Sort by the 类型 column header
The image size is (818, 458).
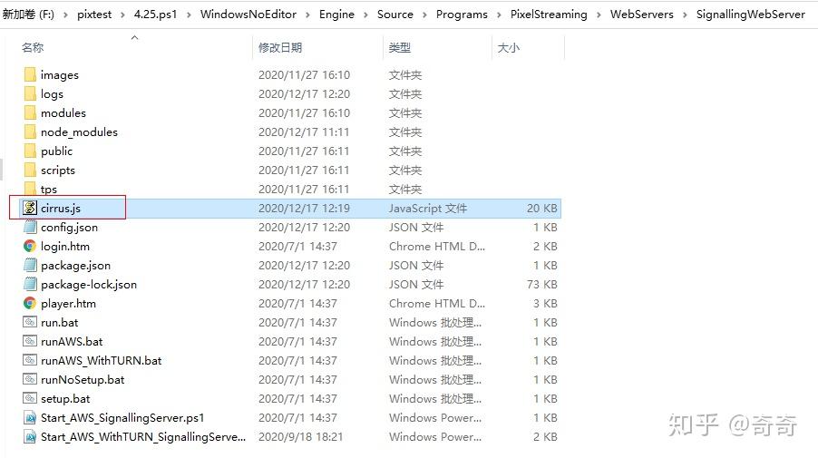400,47
